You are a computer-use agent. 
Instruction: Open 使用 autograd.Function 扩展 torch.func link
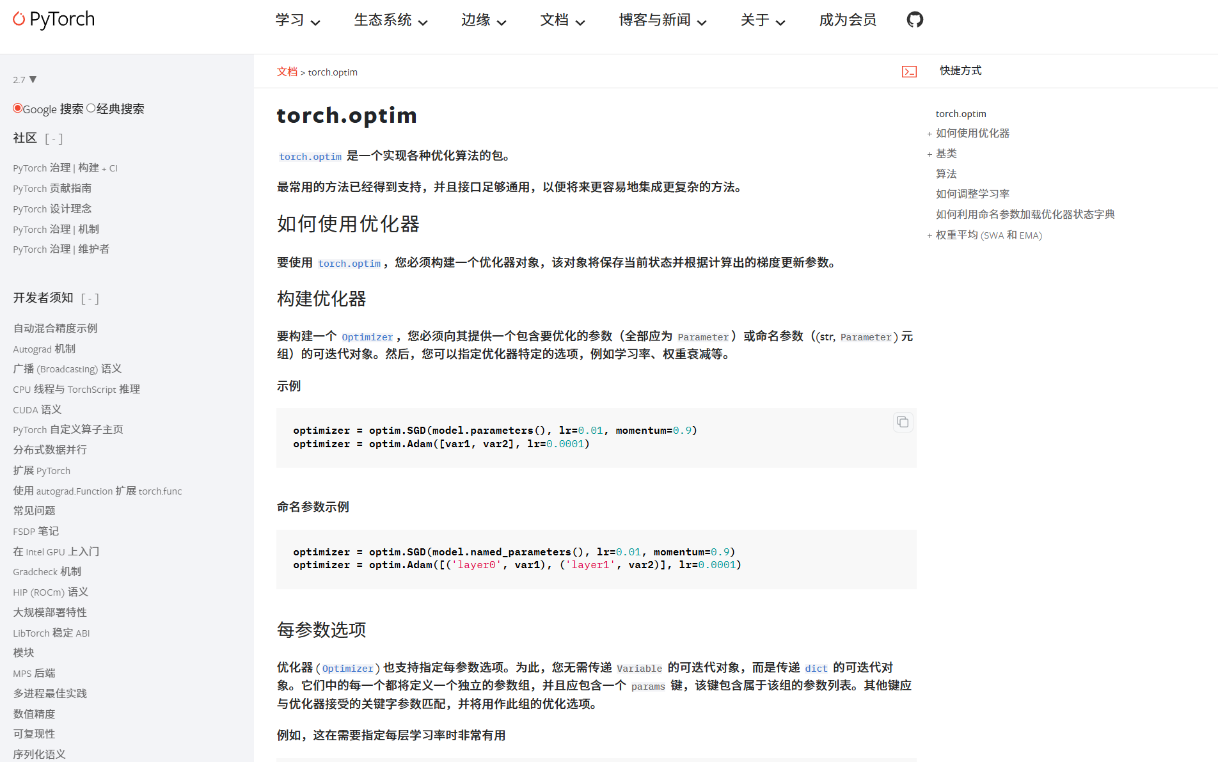97,491
